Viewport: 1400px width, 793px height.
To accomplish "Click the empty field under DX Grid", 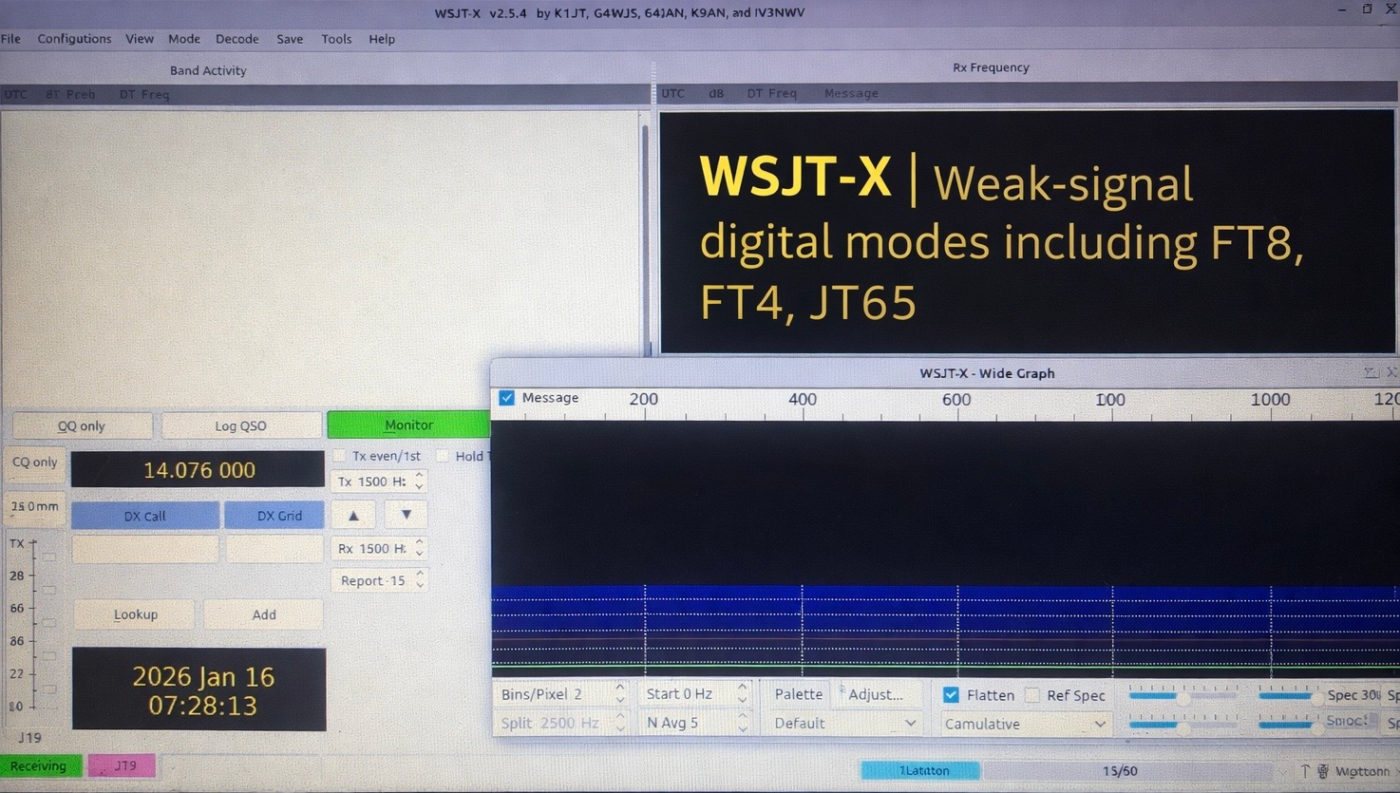I will point(274,548).
